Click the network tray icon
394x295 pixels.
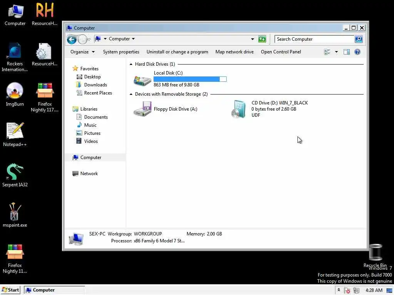356,290
